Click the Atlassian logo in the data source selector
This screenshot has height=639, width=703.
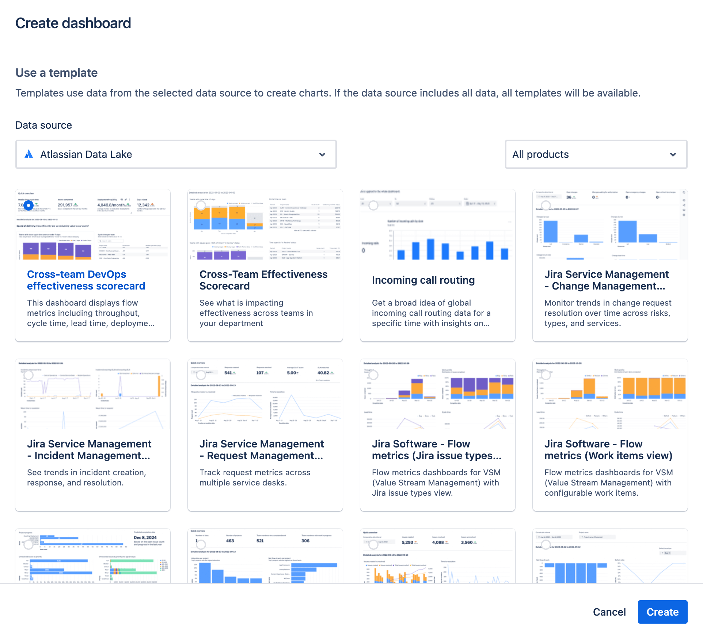(28, 154)
